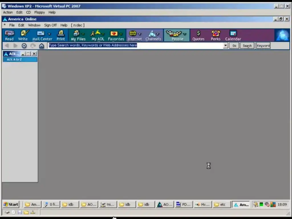
Task: Switch to the etc folder taskbar button
Action: 221,204
